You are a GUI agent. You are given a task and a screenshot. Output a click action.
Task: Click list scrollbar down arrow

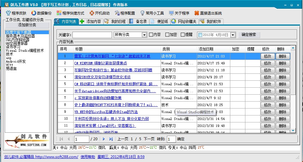pyautogui.click(x=293, y=131)
